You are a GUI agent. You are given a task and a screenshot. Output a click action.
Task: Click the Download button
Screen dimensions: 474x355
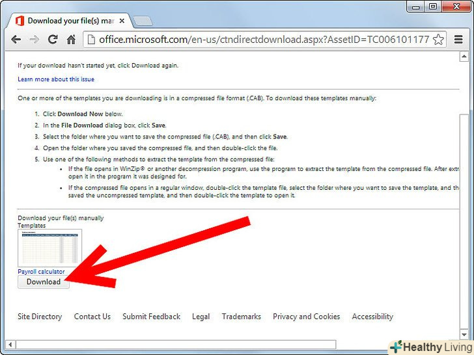(44, 282)
